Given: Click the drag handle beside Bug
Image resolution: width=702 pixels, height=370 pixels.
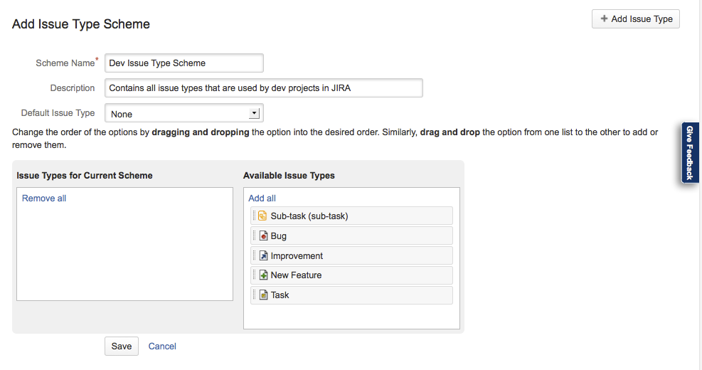Looking at the screenshot, I should tap(254, 236).
